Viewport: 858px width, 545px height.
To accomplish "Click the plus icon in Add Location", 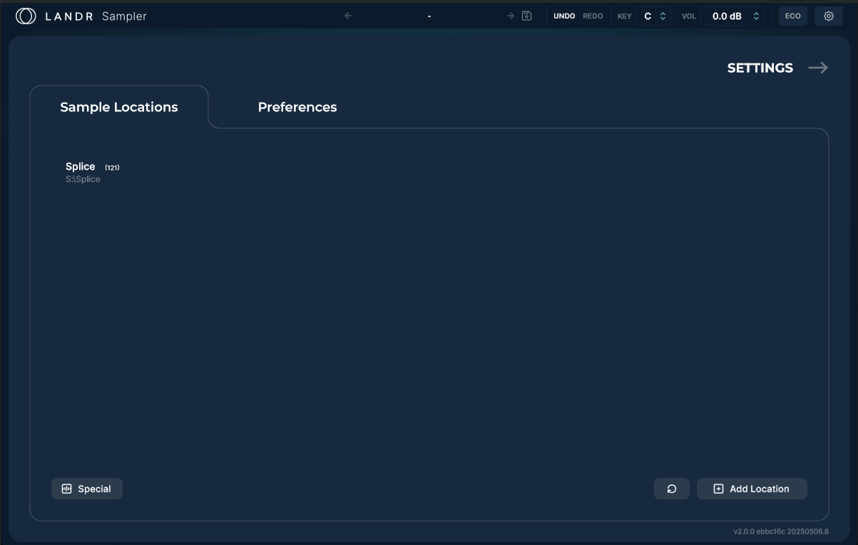I will [718, 489].
